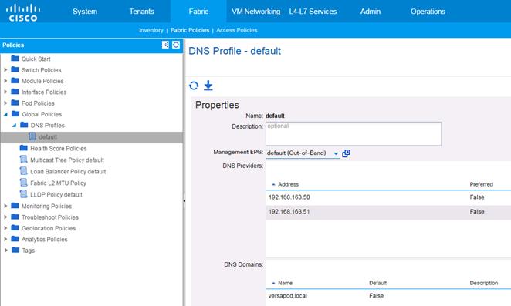This screenshot has width=511, height=306.
Task: Open the Admin tab
Action: pyautogui.click(x=371, y=12)
